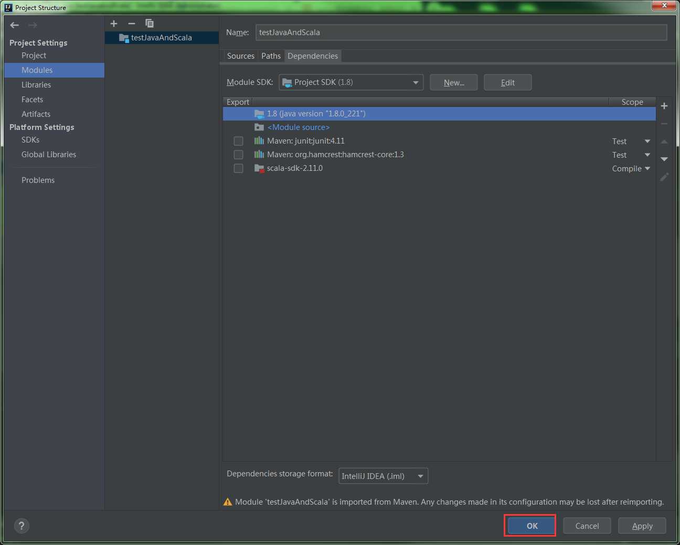
Task: Click the New... SDK button
Action: (454, 82)
